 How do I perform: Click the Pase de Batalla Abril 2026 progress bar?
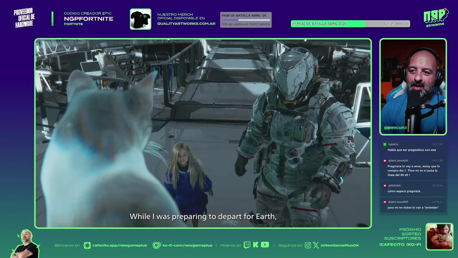(x=350, y=24)
